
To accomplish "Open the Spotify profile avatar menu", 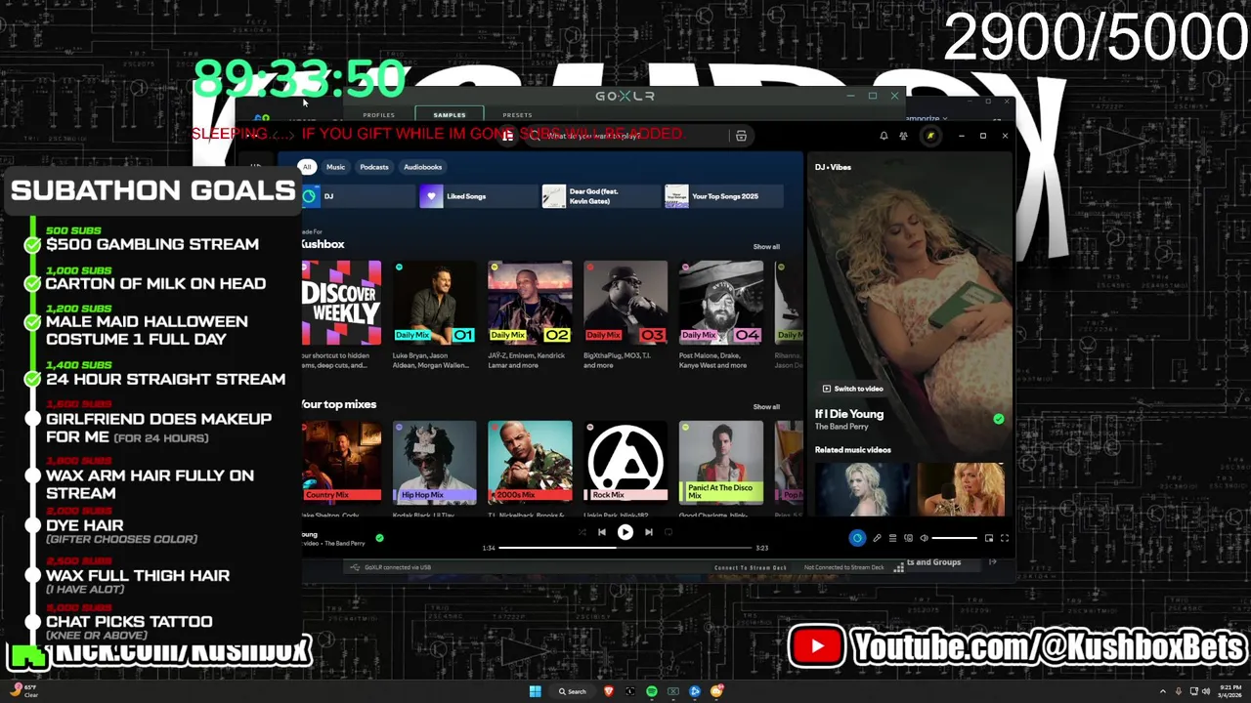I will coord(930,136).
